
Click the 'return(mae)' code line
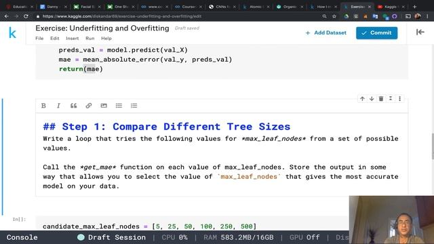[x=81, y=69]
